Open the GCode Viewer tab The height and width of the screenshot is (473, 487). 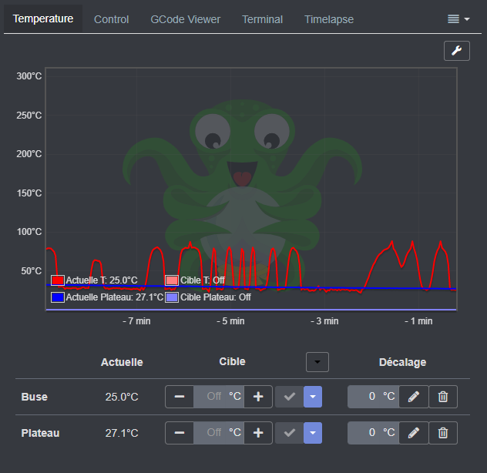[x=186, y=19]
